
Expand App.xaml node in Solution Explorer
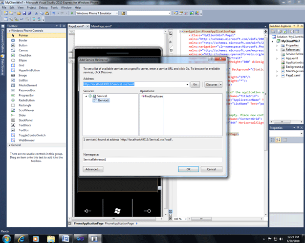tap(277, 59)
